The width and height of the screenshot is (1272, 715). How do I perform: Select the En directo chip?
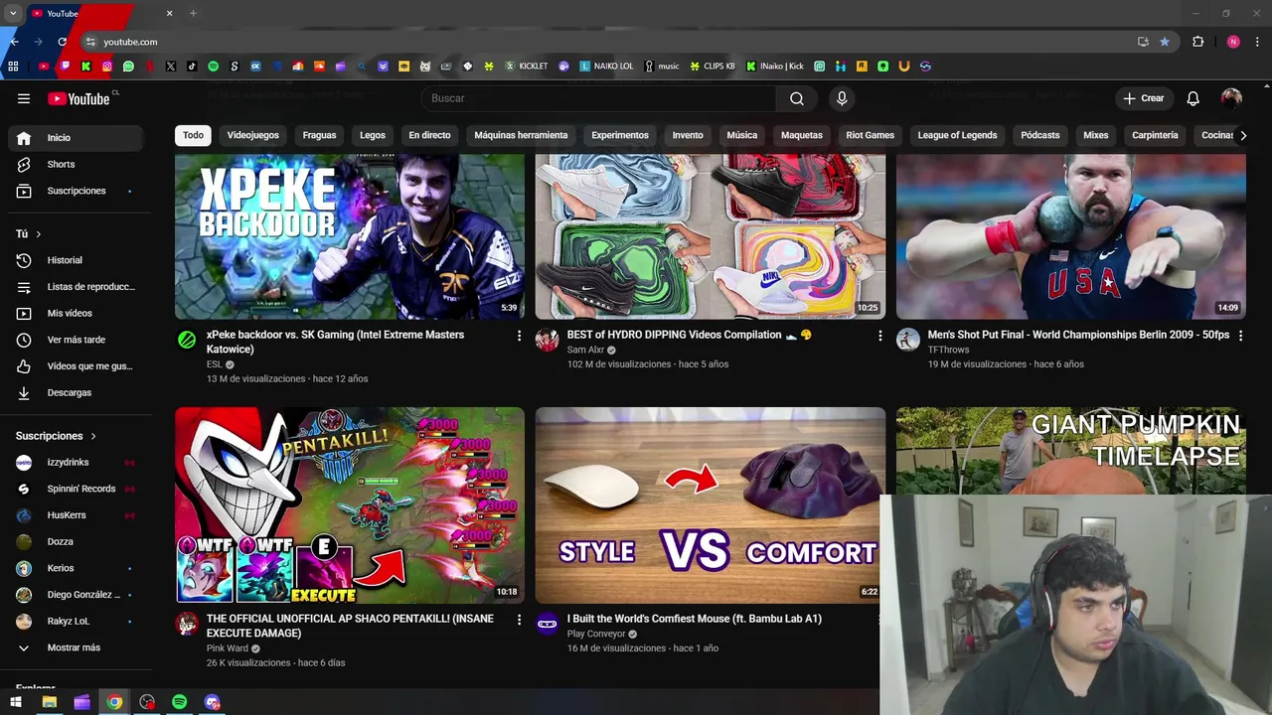429,135
